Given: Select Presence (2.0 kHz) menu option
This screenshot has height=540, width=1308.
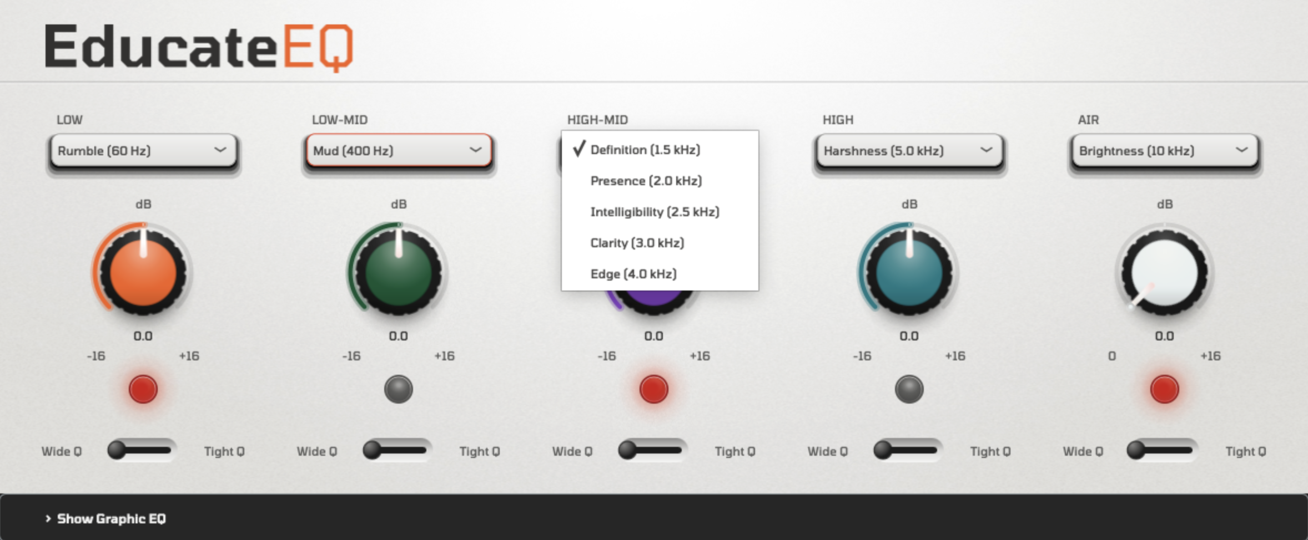Looking at the screenshot, I should [x=660, y=181].
